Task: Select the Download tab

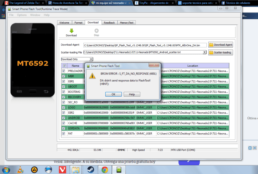Action: [93, 23]
